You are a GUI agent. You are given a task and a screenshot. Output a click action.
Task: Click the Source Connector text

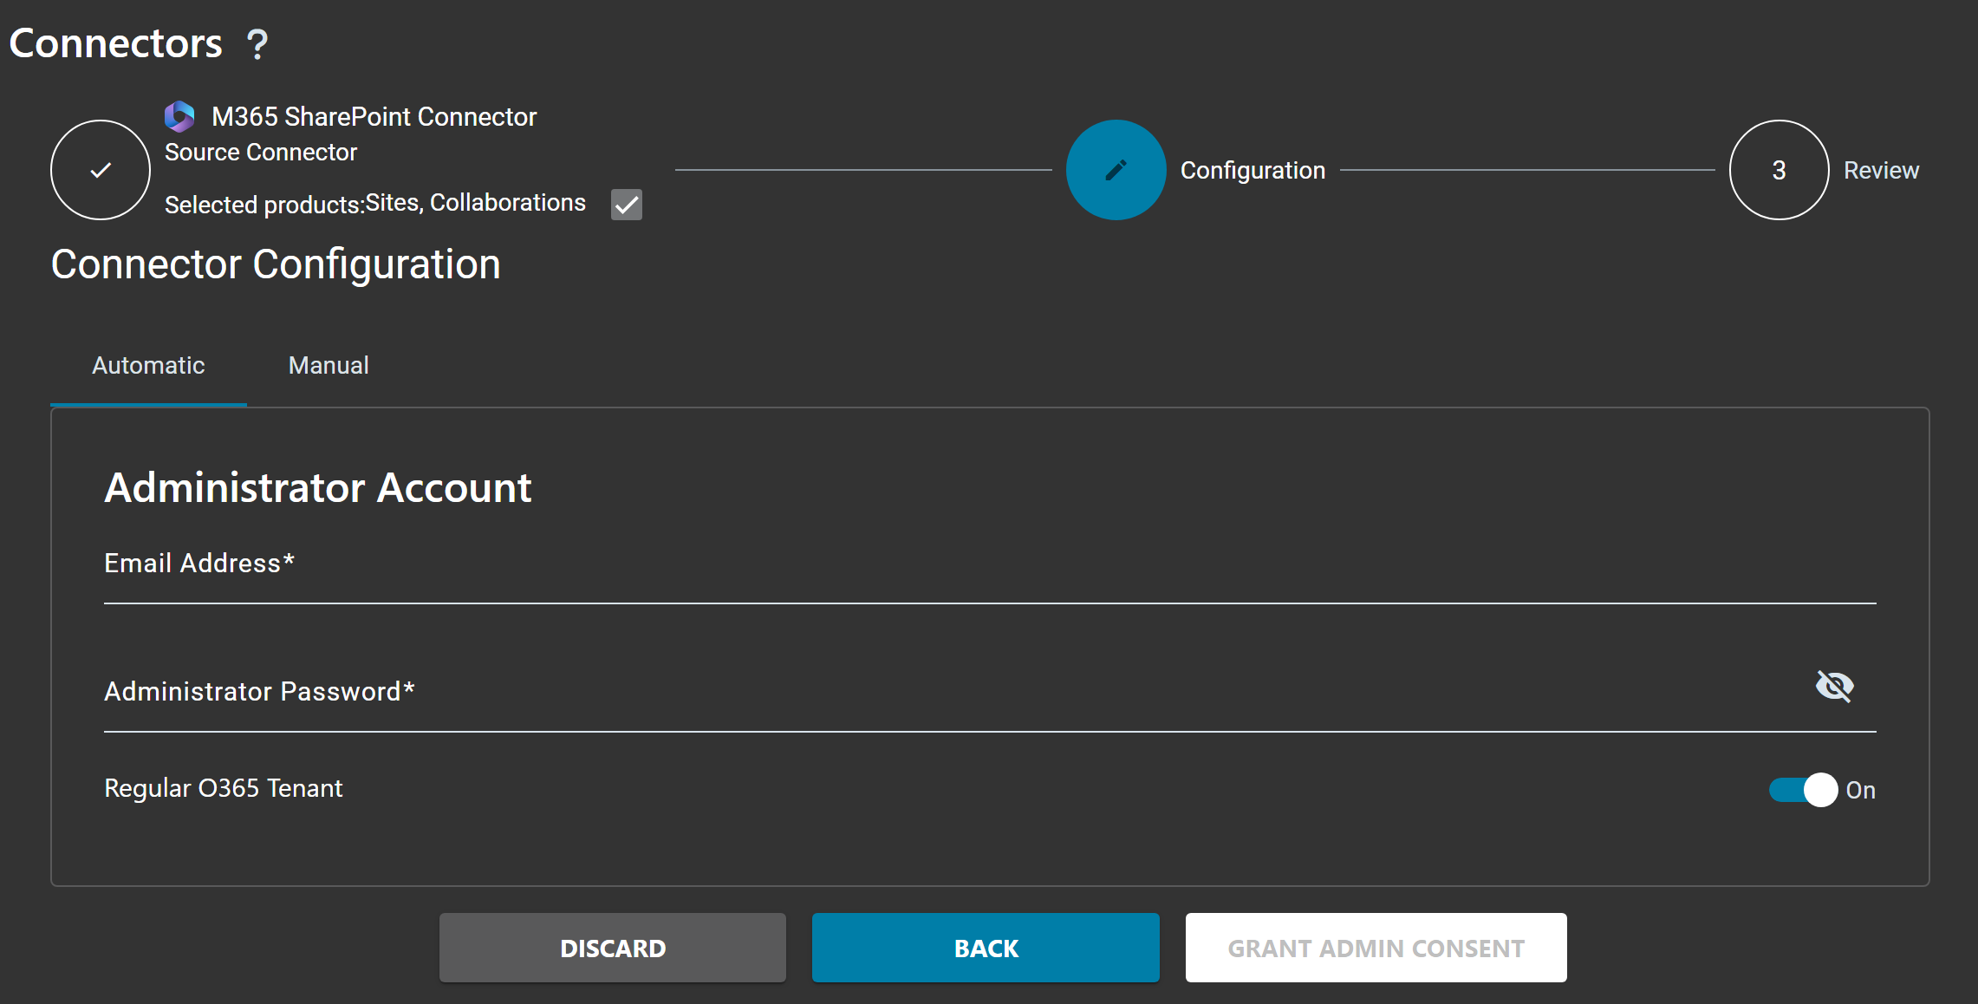261,152
